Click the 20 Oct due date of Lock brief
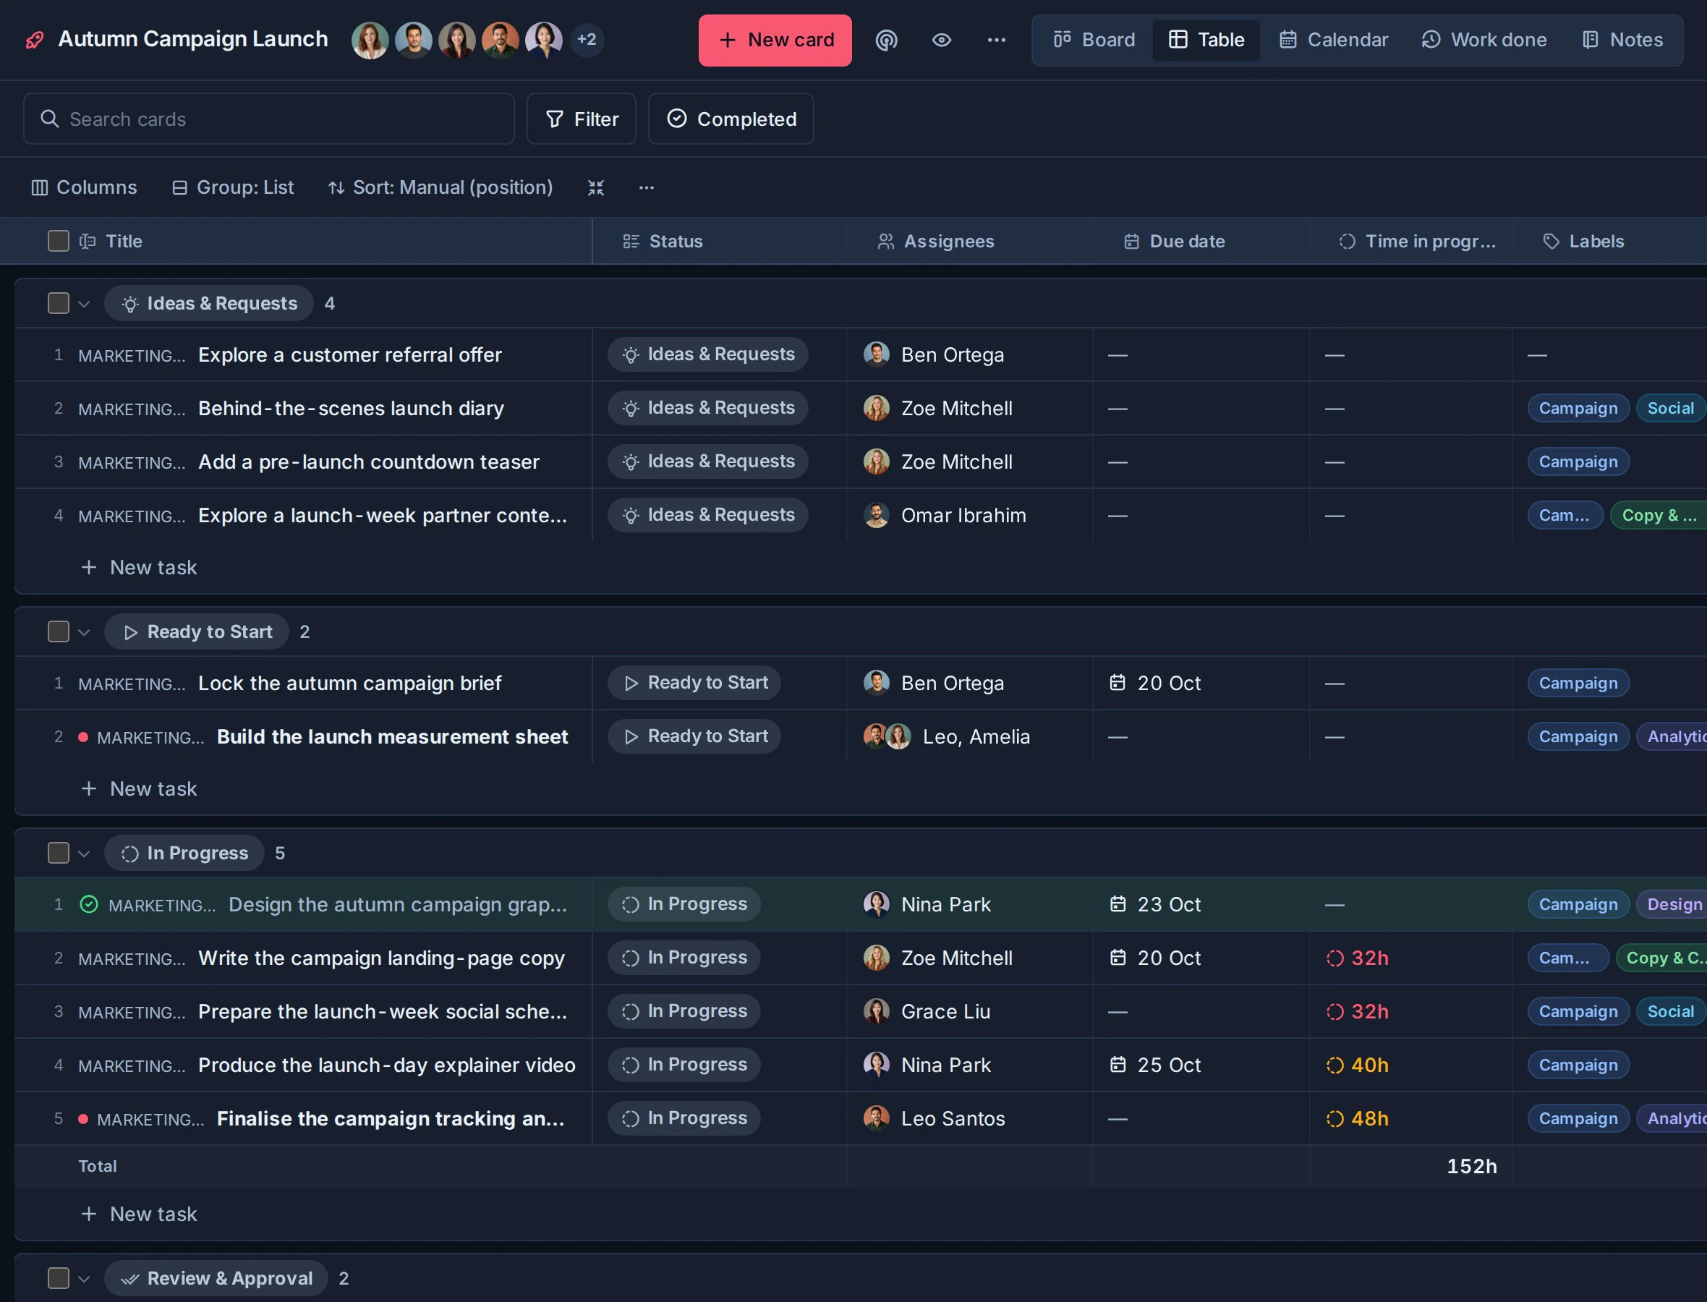Image resolution: width=1707 pixels, height=1302 pixels. coord(1155,683)
